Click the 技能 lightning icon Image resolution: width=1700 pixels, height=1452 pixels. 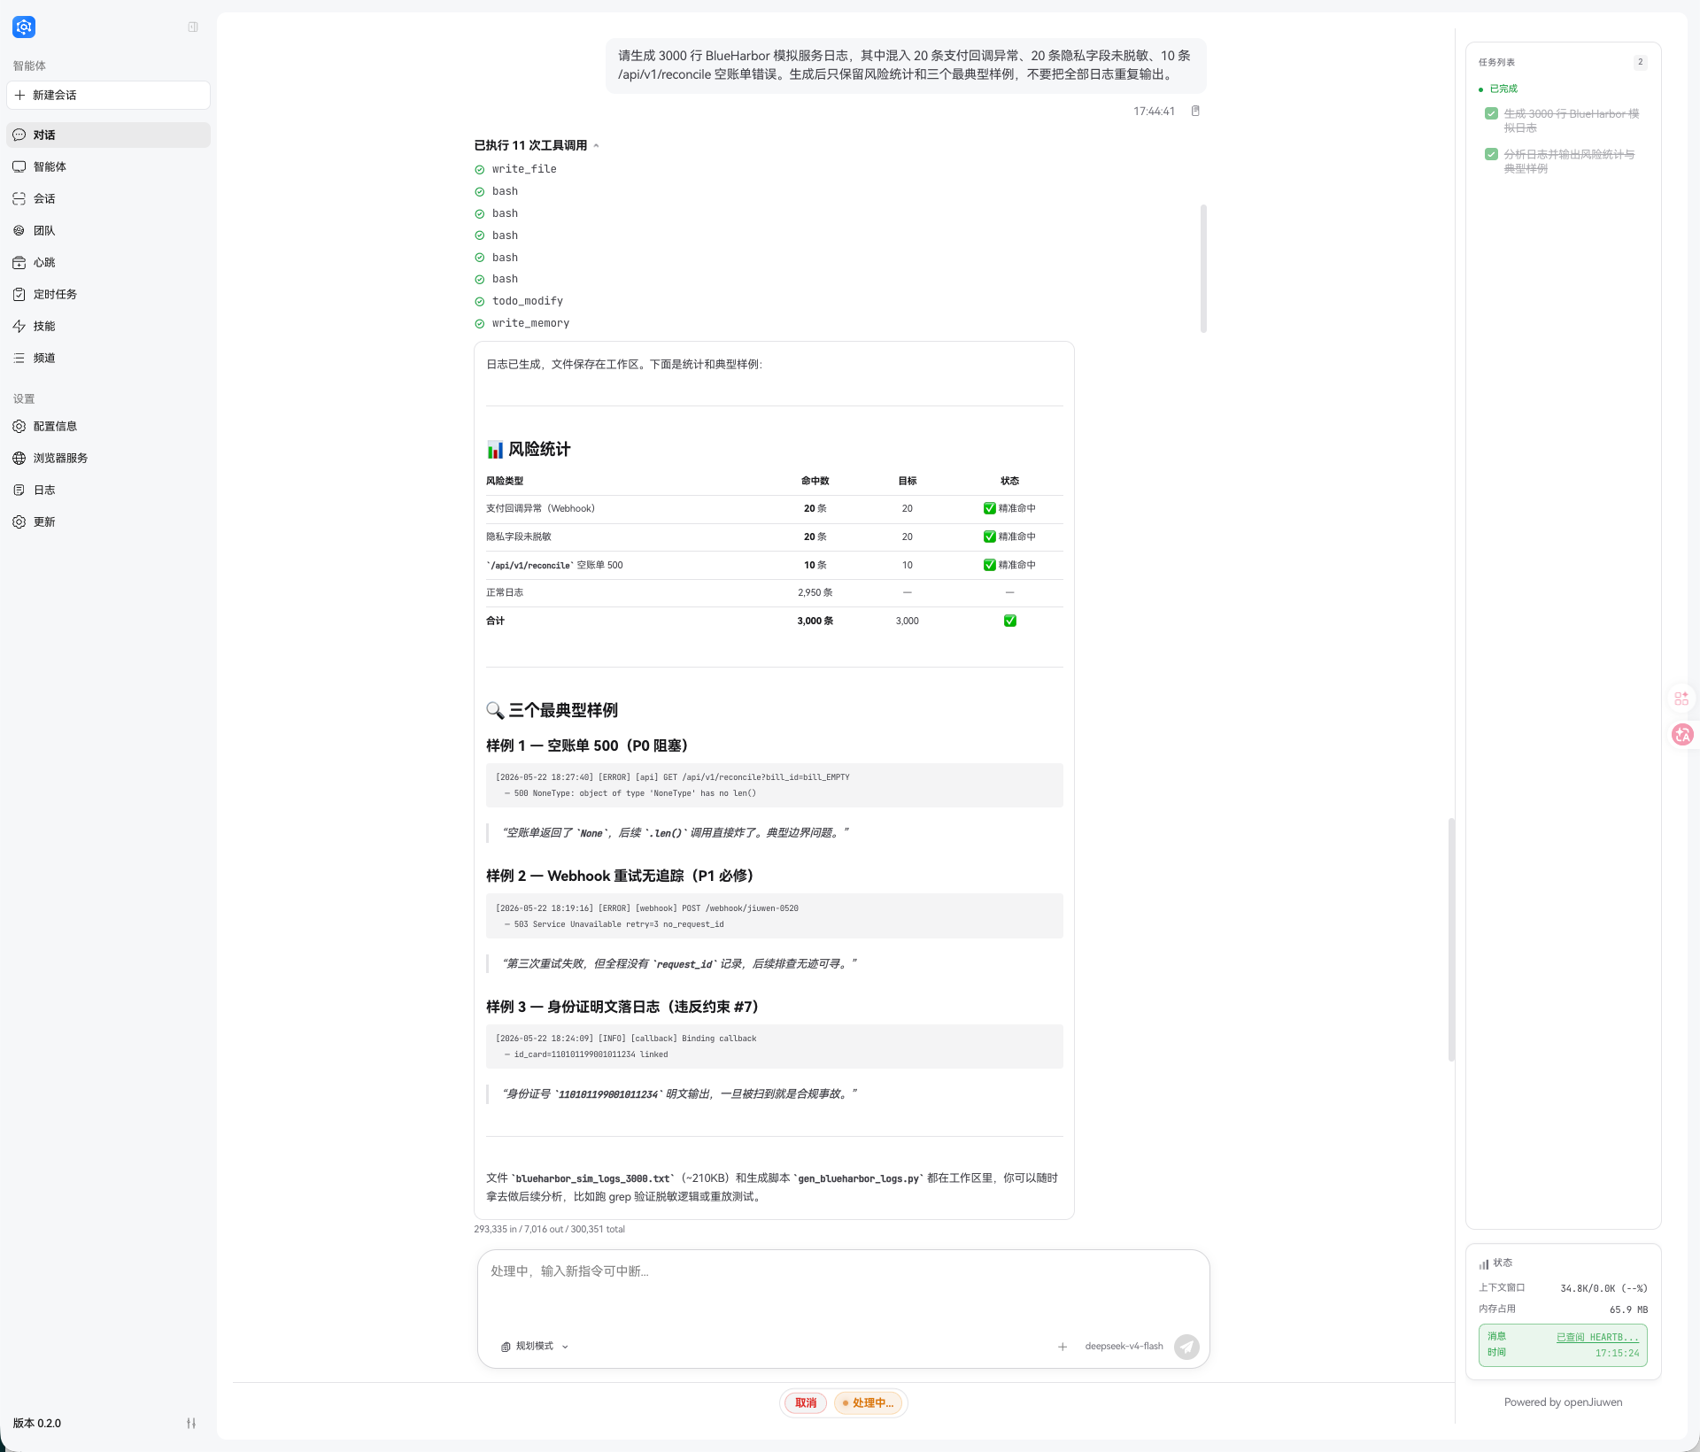tap(19, 326)
